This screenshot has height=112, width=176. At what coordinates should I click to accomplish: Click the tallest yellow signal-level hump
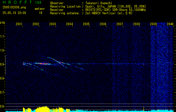pos(43,109)
